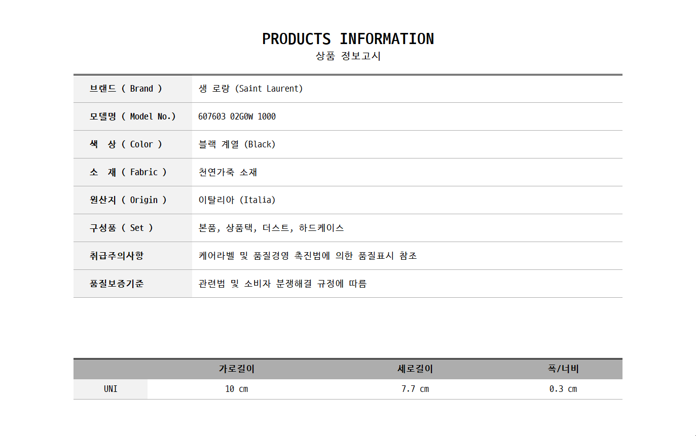Screen dimensions: 696x436
Task: Select the 색 상 ( Color ) label
Action: click(126, 144)
